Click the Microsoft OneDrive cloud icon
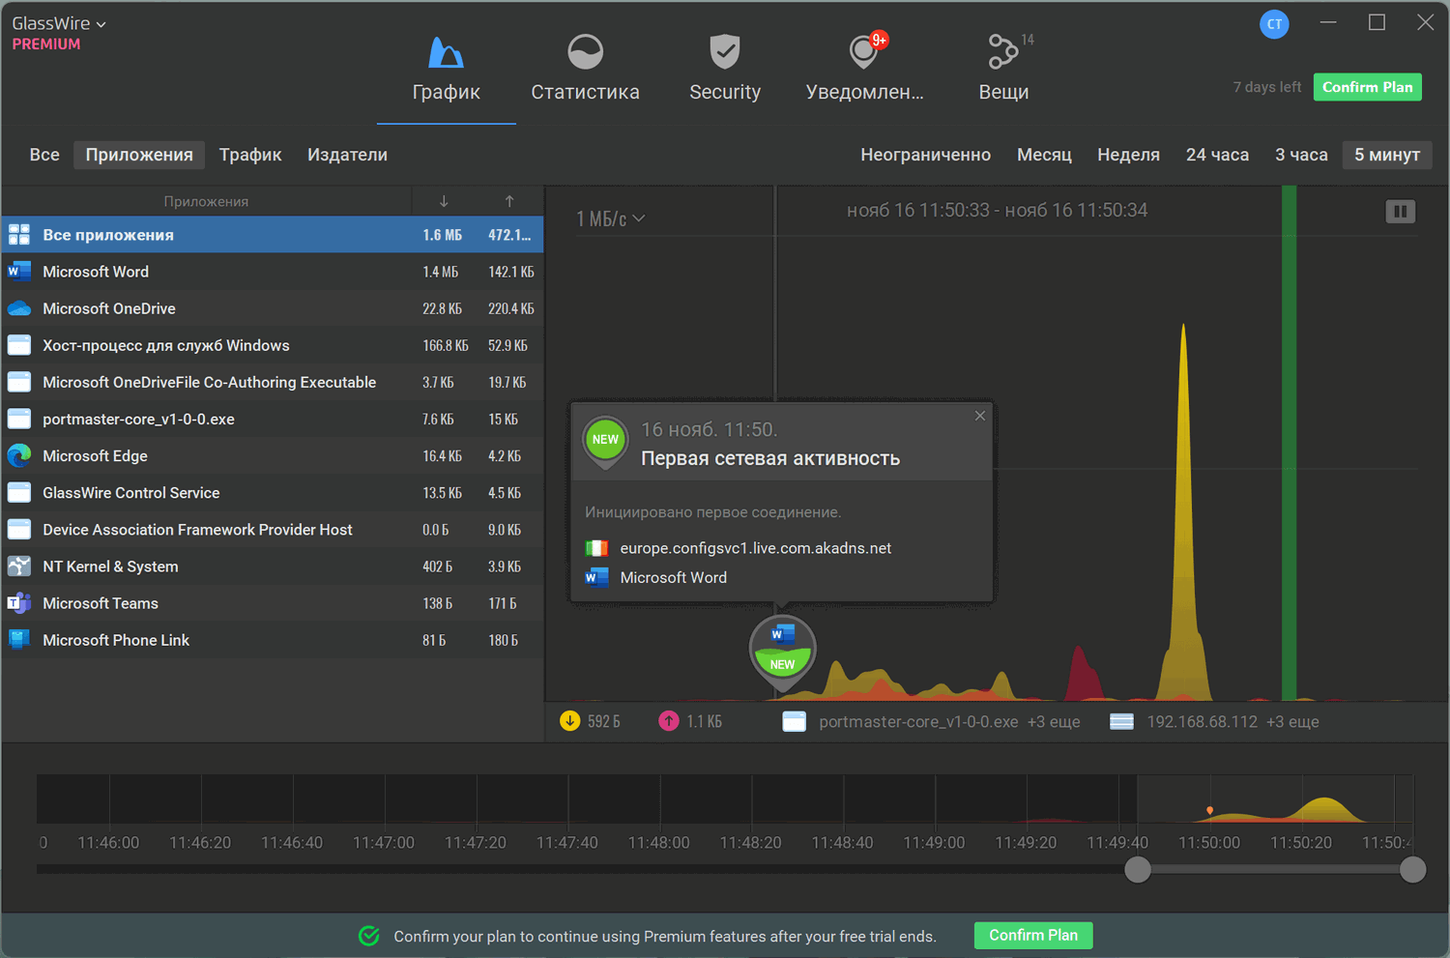The height and width of the screenshot is (958, 1450). tap(19, 308)
